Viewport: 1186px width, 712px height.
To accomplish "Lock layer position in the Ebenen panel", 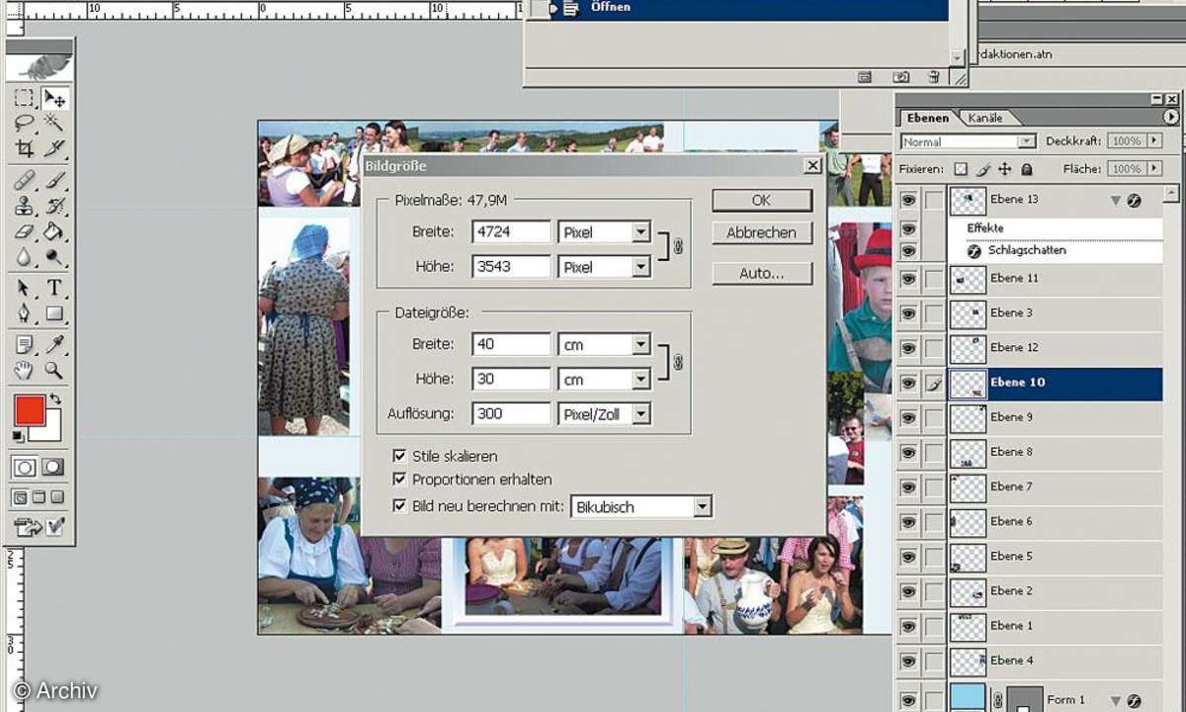I will pyautogui.click(x=1005, y=169).
